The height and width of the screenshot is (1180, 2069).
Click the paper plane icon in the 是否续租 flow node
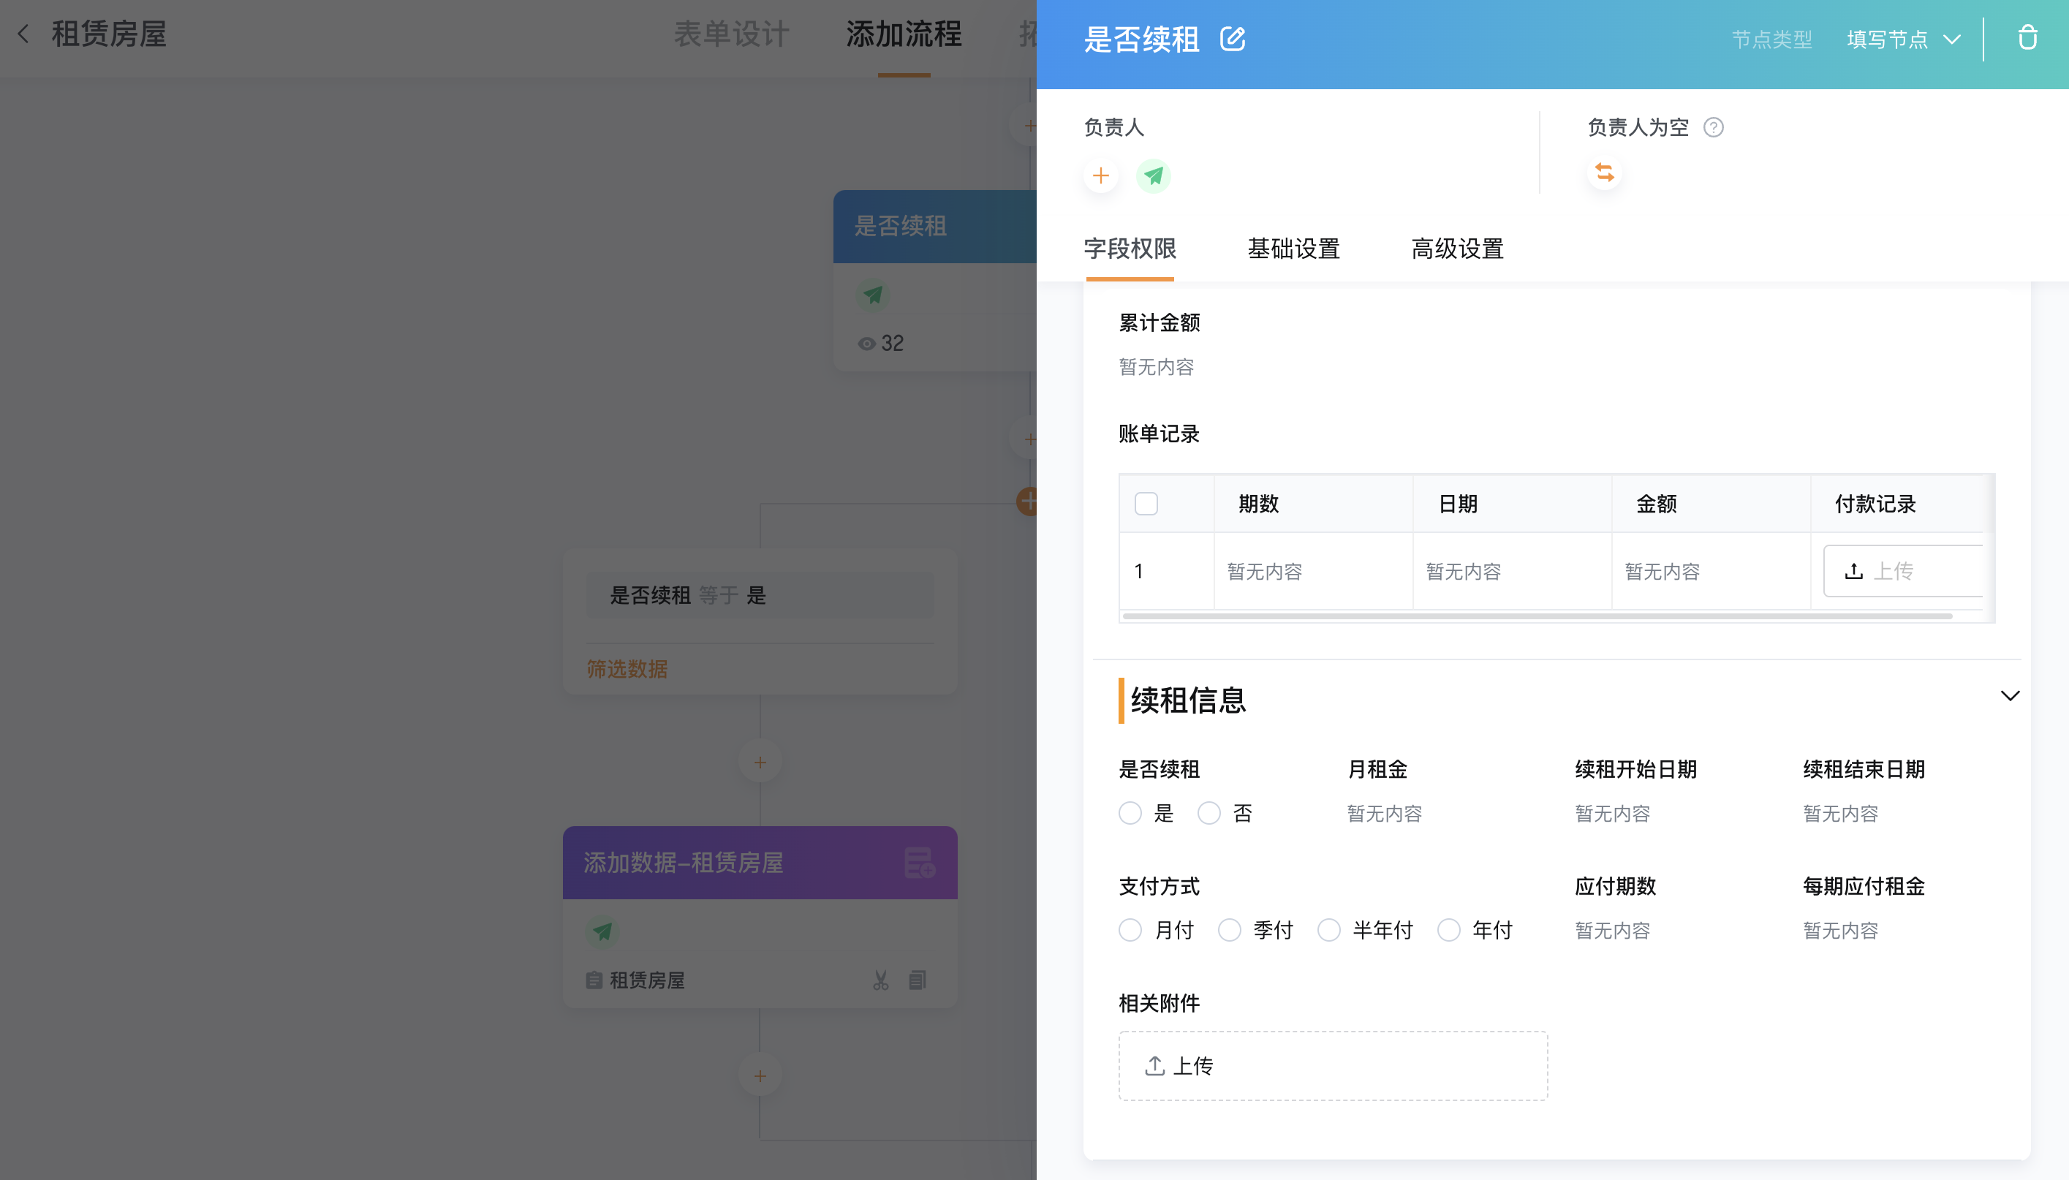[873, 294]
